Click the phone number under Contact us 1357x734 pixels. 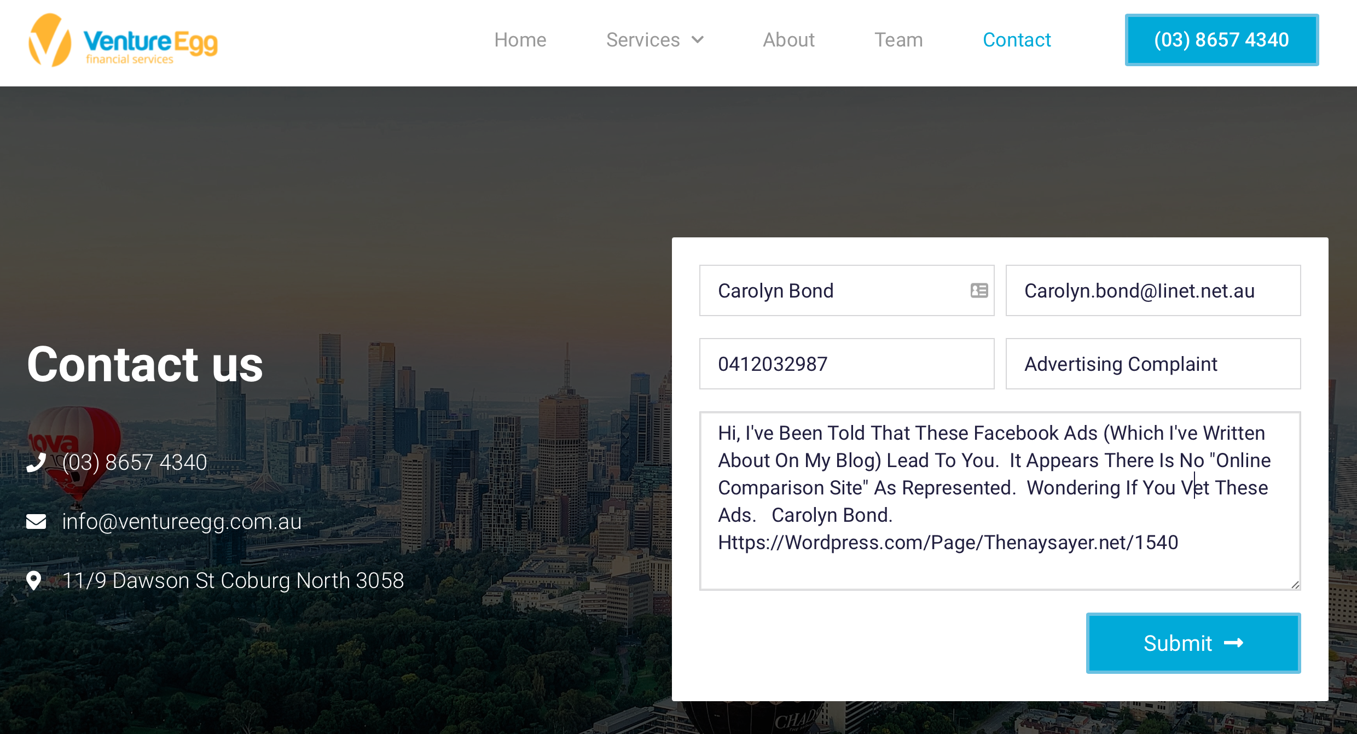135,463
